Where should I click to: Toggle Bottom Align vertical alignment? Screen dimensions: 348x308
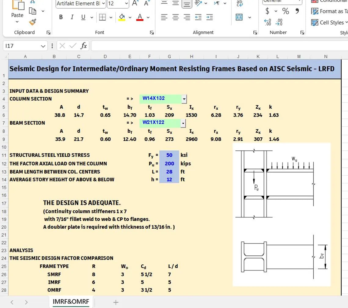pos(187,4)
